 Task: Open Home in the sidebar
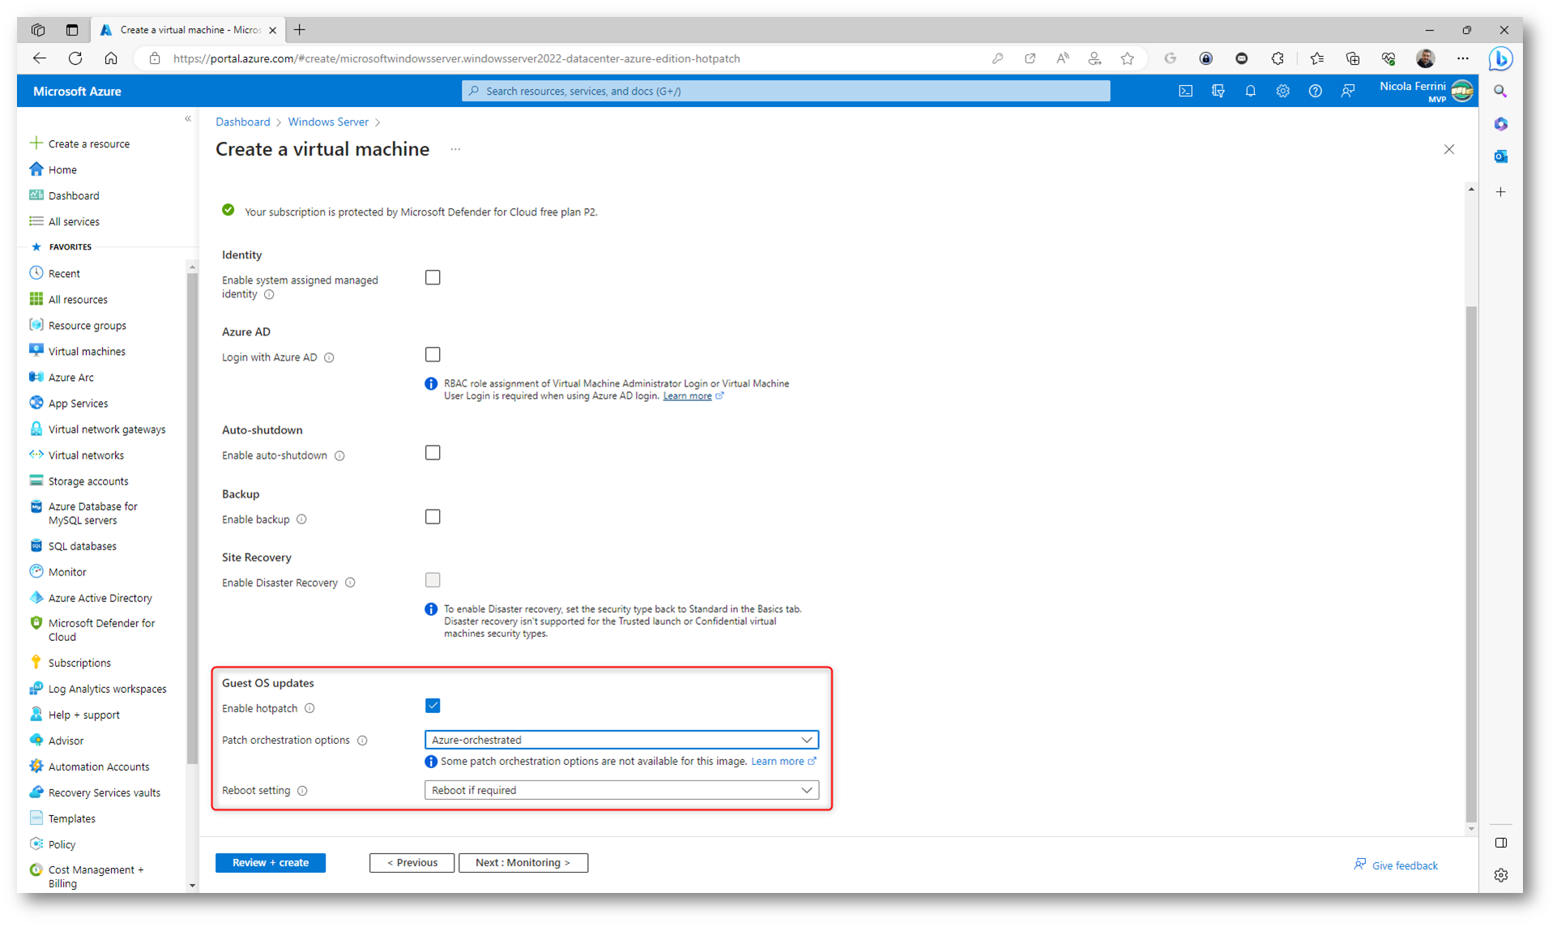click(x=62, y=169)
